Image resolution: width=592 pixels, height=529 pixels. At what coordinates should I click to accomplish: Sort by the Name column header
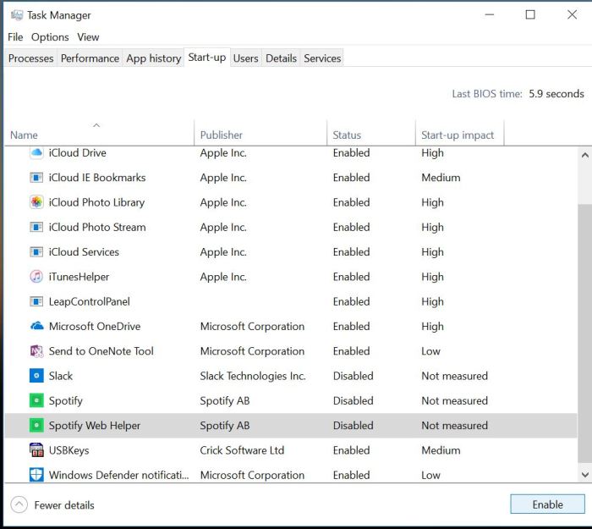tap(99, 134)
